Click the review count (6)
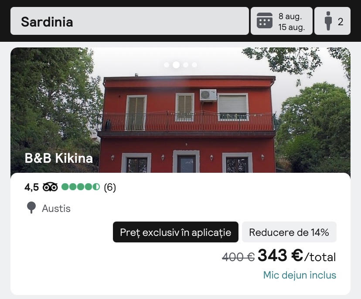361x299 pixels. point(110,187)
